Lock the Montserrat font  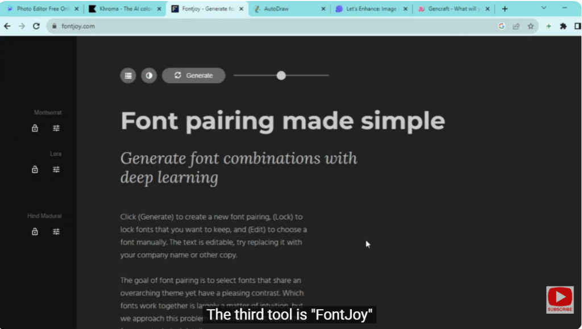coord(35,128)
